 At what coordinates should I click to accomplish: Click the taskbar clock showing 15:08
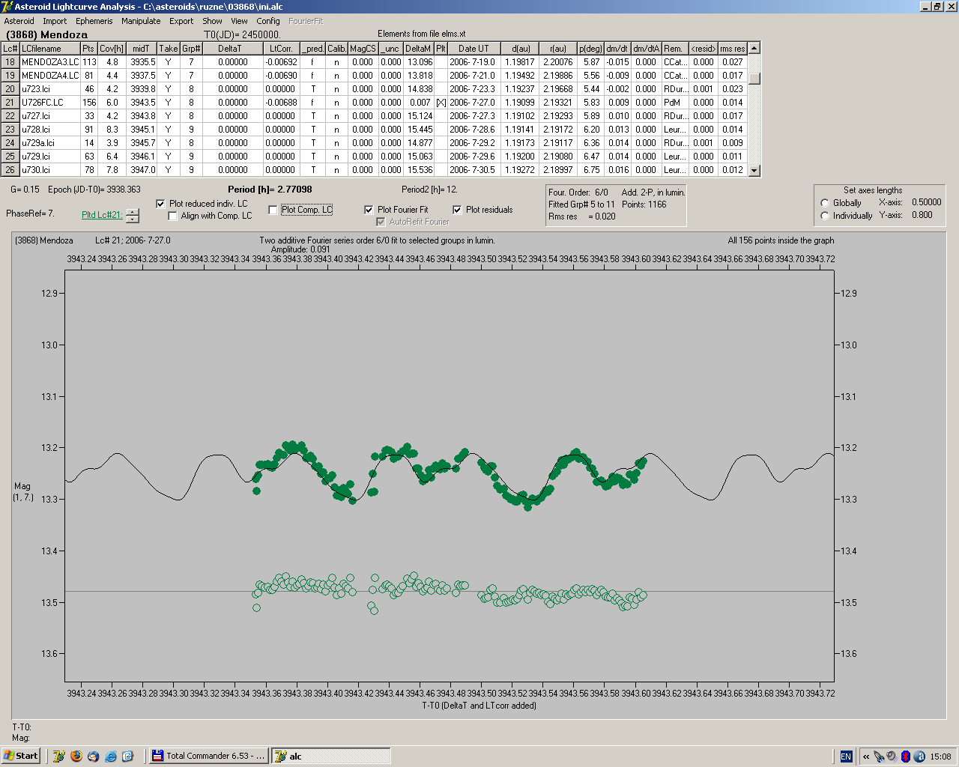(x=940, y=757)
